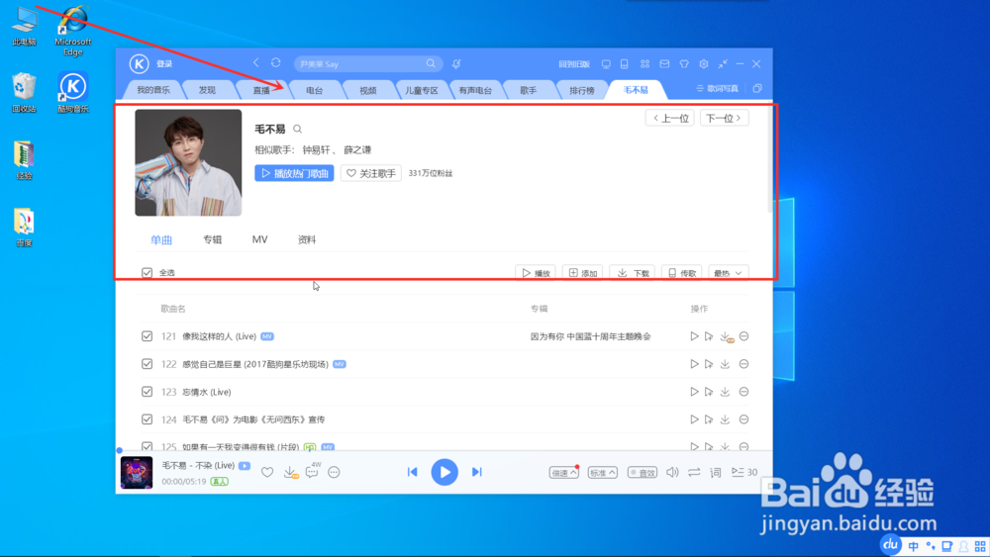Click the 关注歌手 follow button

371,173
